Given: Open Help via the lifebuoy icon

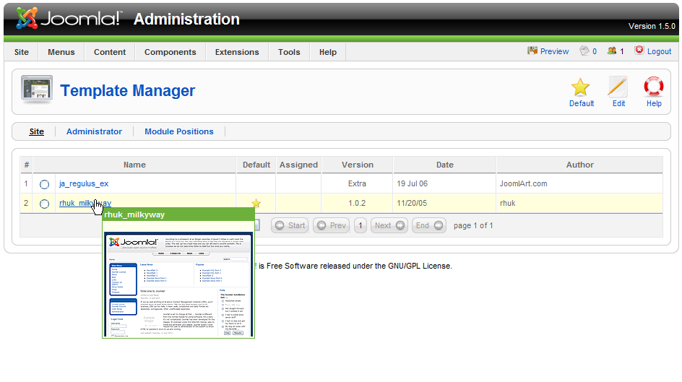Looking at the screenshot, I should (x=654, y=88).
